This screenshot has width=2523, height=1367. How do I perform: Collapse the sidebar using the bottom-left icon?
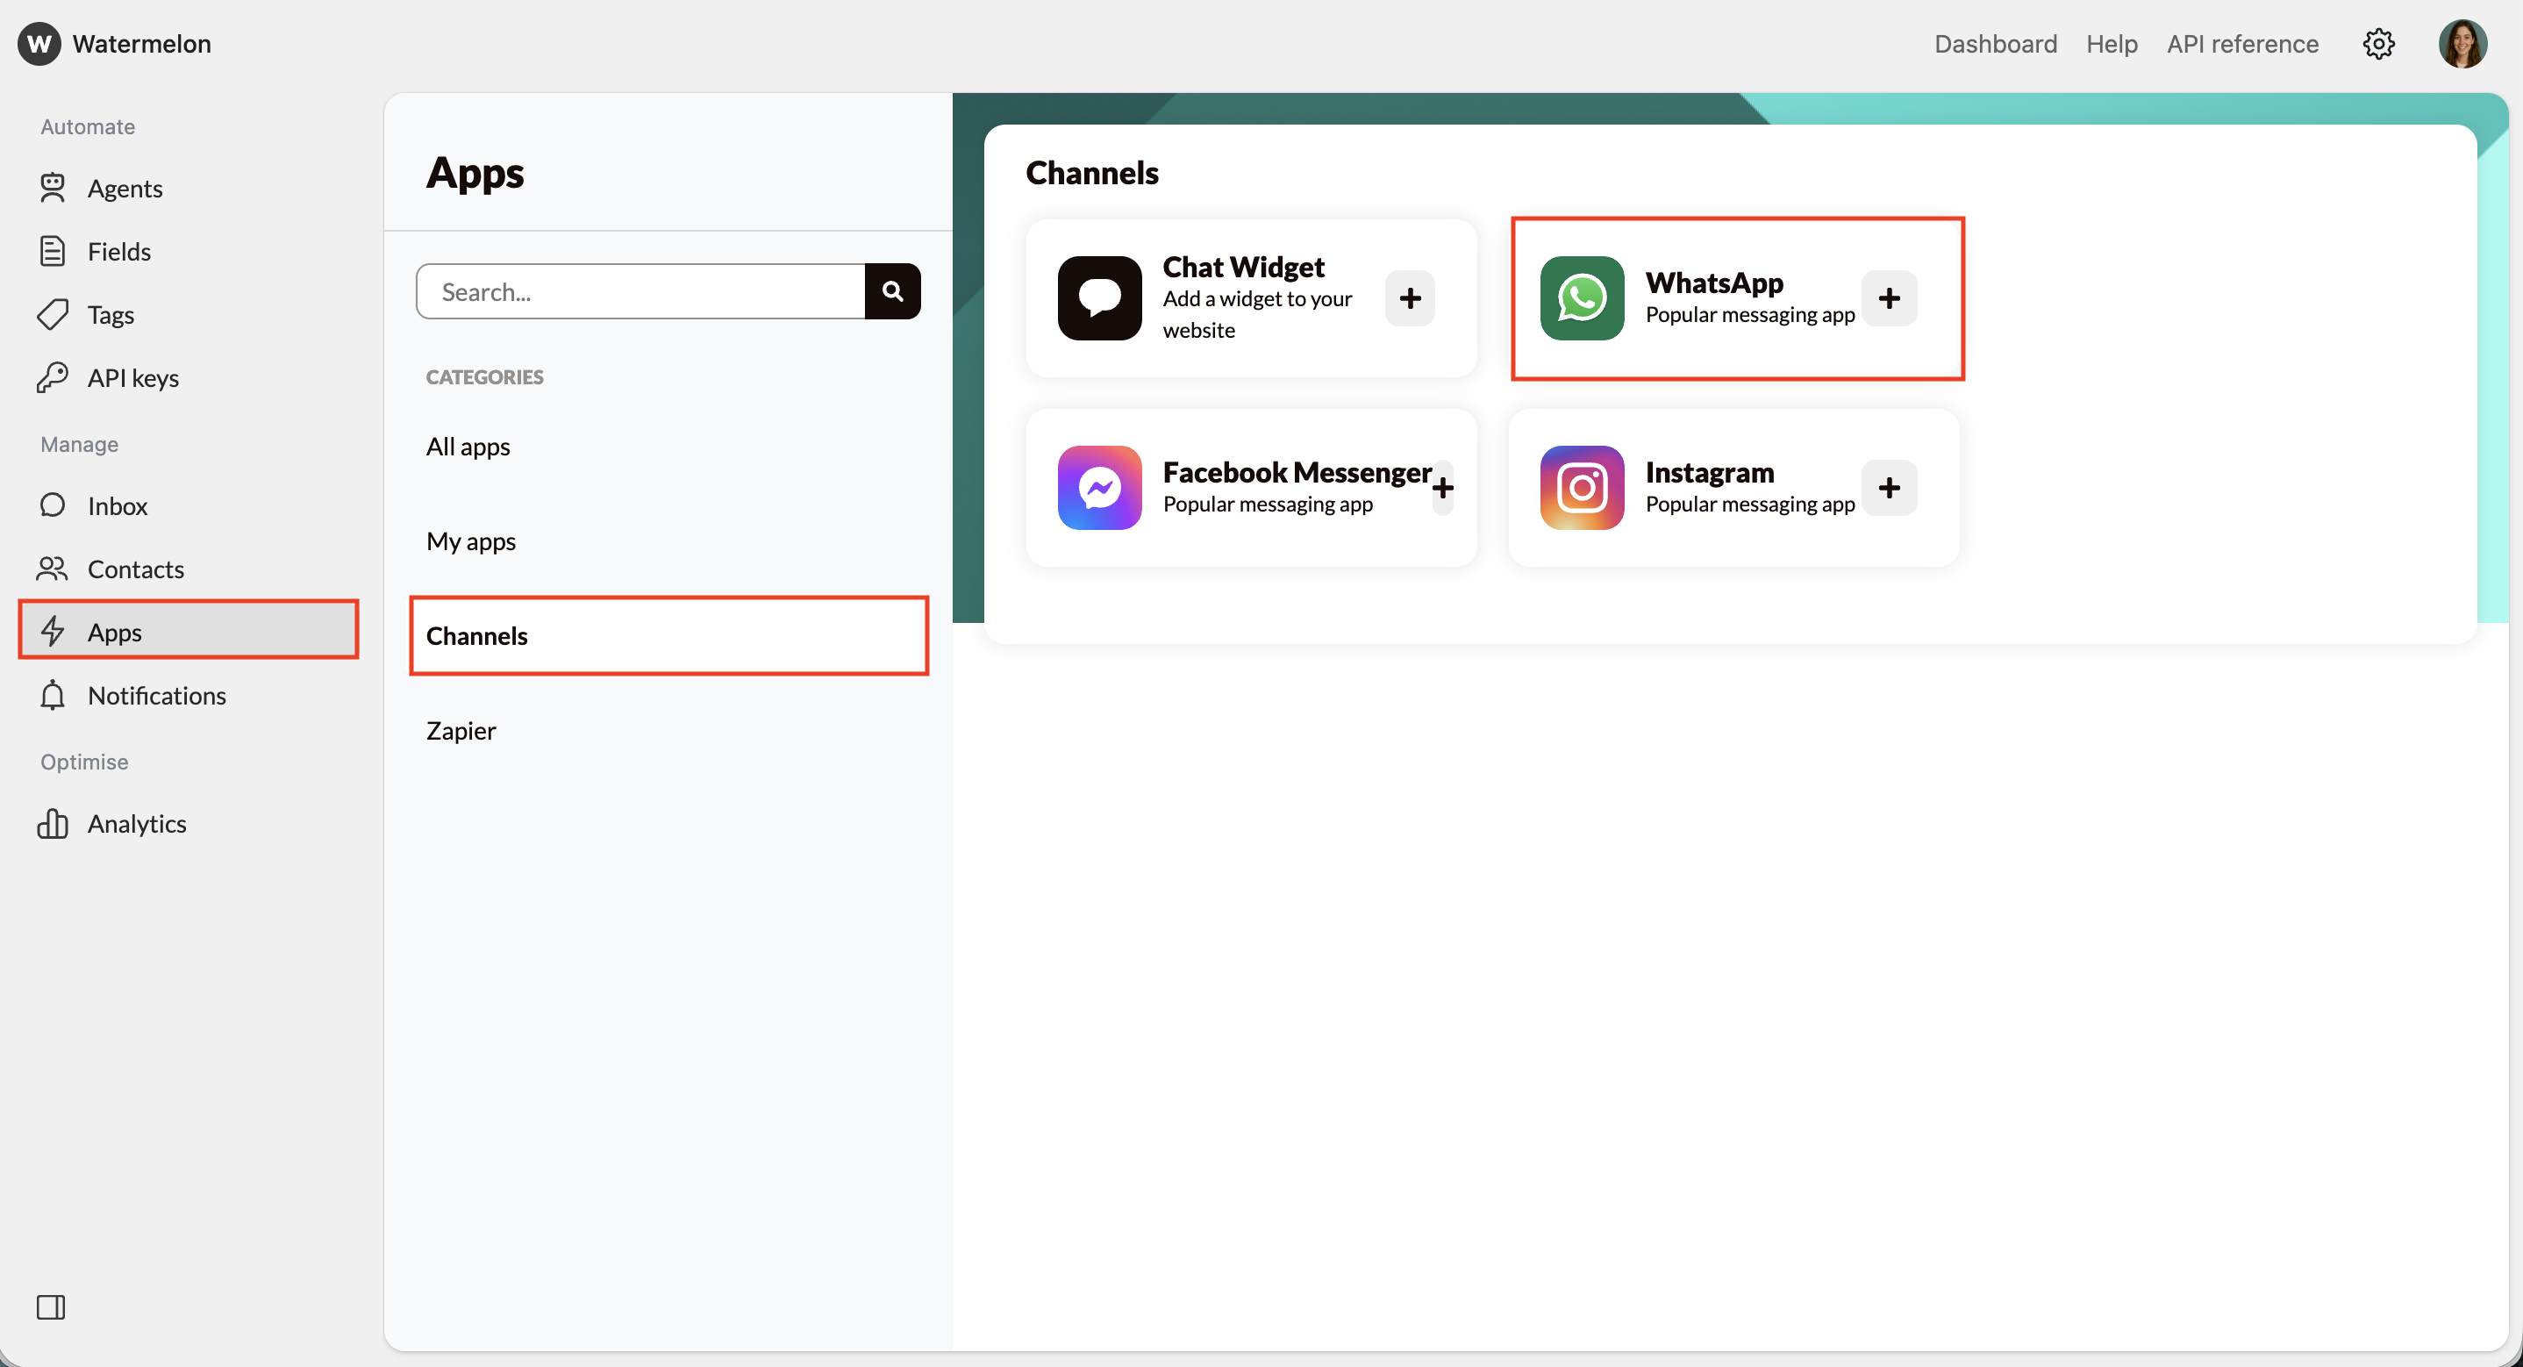52,1307
